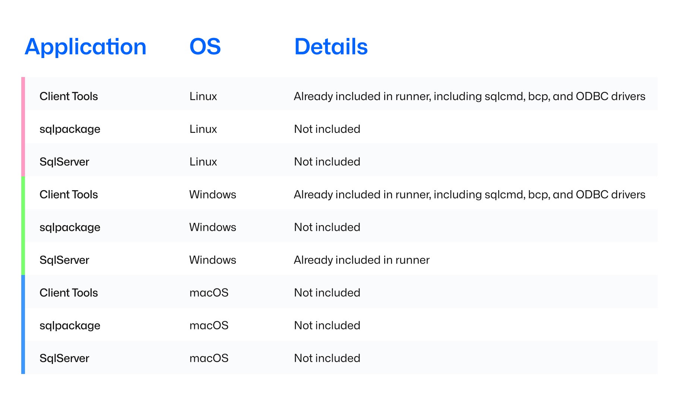
Task: Click the Details column header
Action: coord(331,47)
